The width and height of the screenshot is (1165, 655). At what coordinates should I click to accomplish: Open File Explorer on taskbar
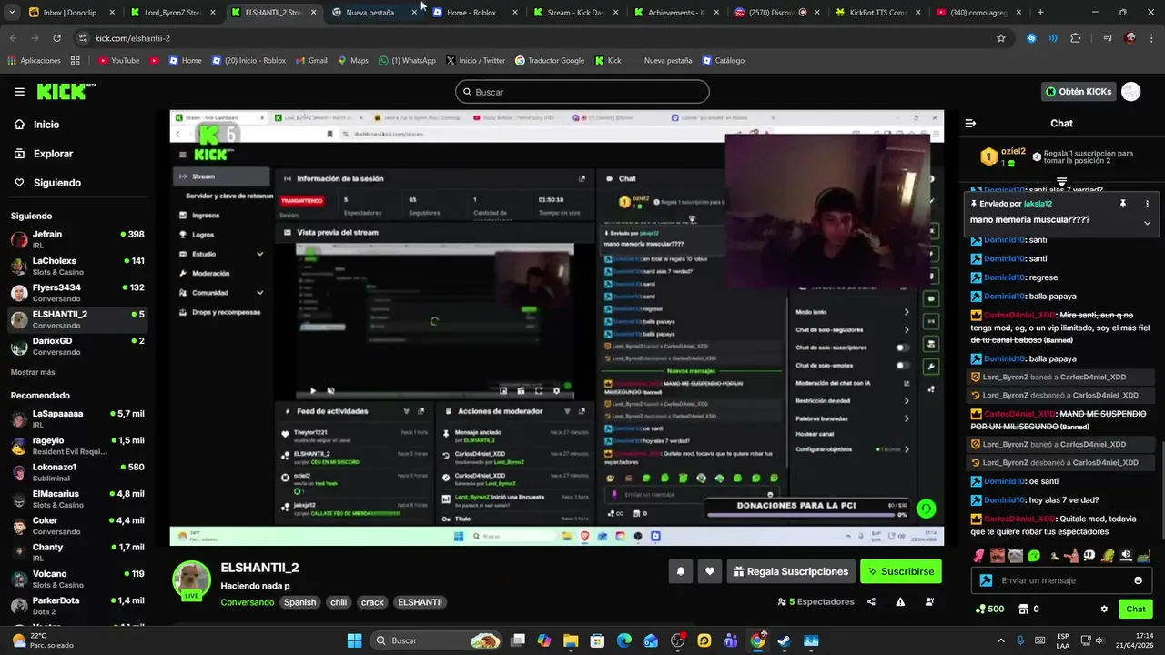(x=571, y=640)
